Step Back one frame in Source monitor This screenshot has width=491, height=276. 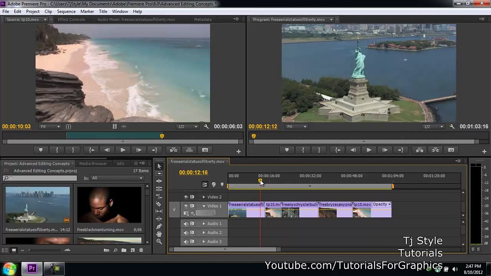coord(107,150)
